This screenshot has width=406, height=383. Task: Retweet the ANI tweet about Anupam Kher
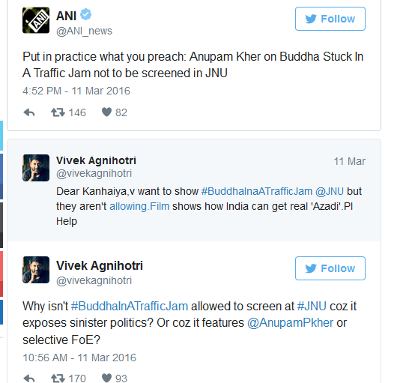point(58,112)
